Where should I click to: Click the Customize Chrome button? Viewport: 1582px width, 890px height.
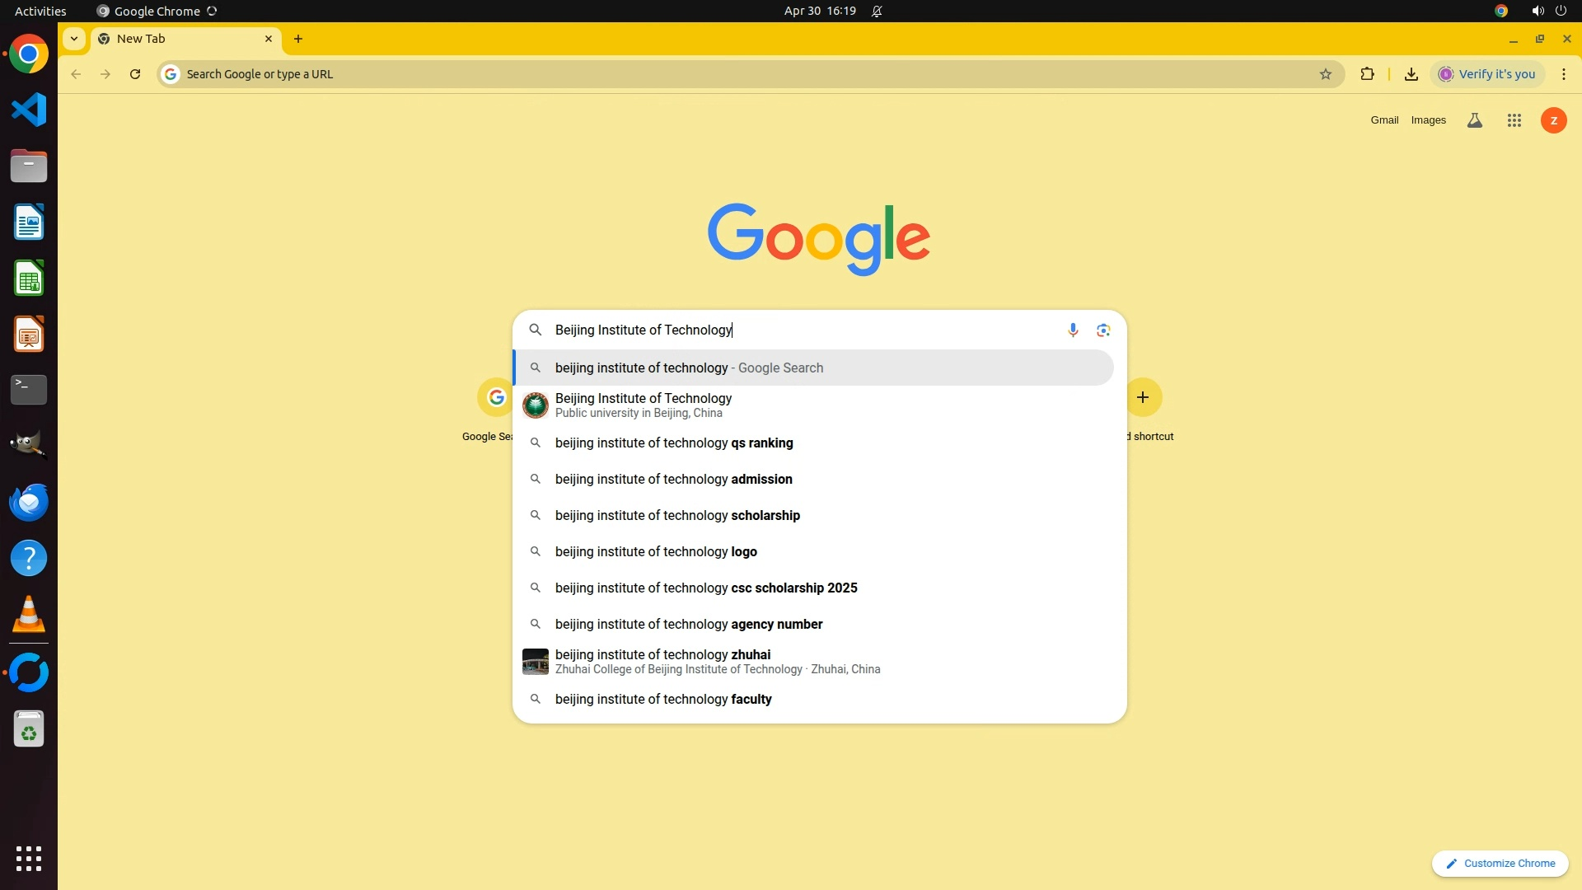(1500, 864)
